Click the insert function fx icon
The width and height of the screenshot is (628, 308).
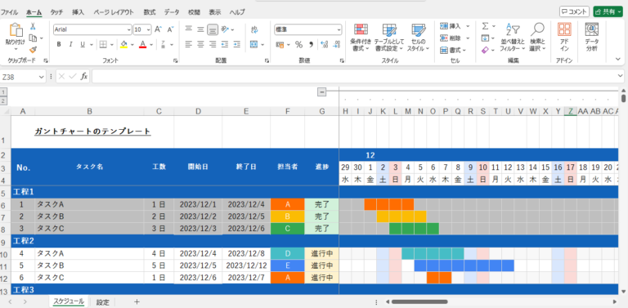(x=83, y=77)
